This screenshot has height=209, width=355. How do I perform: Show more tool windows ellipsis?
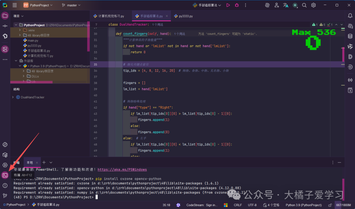click(5, 60)
